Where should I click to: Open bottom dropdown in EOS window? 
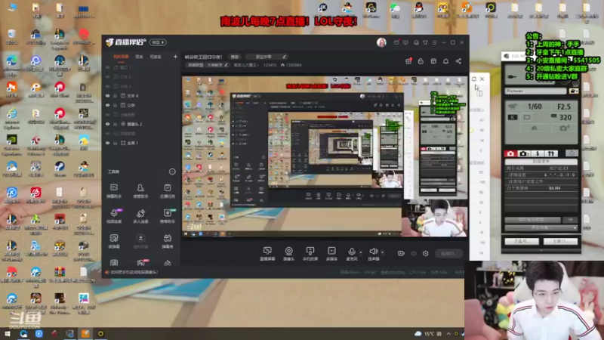(x=541, y=228)
